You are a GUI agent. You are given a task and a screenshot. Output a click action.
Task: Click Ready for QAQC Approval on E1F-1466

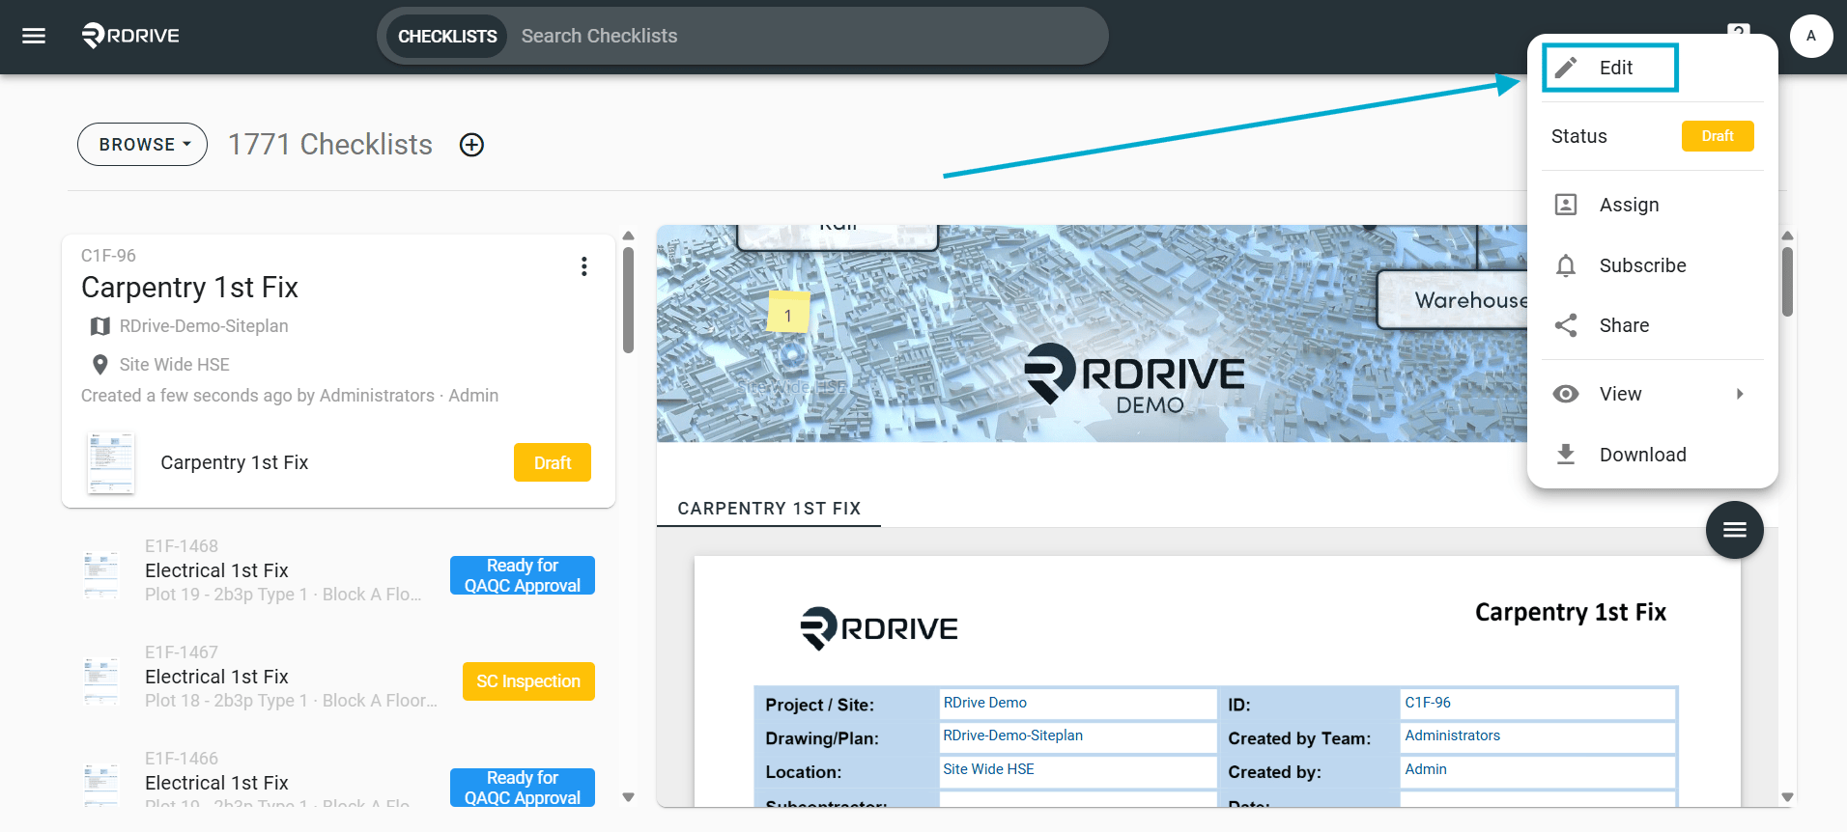pos(523,788)
